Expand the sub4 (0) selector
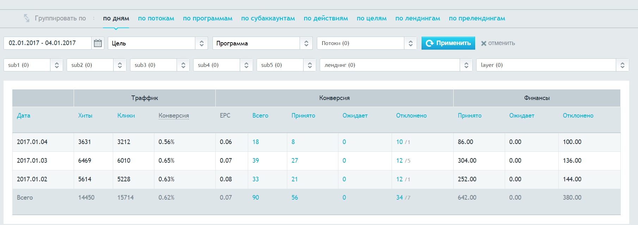 pos(223,65)
